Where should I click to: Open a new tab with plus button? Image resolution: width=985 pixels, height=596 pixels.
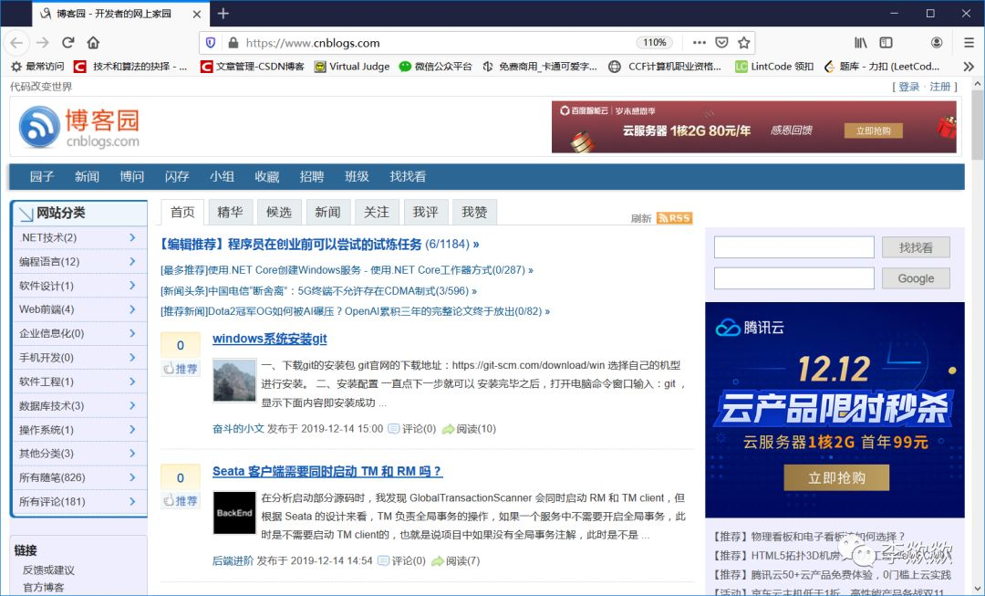(223, 13)
